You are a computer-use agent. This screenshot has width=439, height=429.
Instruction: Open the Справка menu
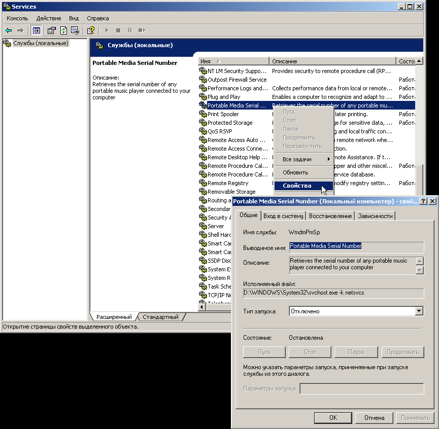(x=98, y=18)
